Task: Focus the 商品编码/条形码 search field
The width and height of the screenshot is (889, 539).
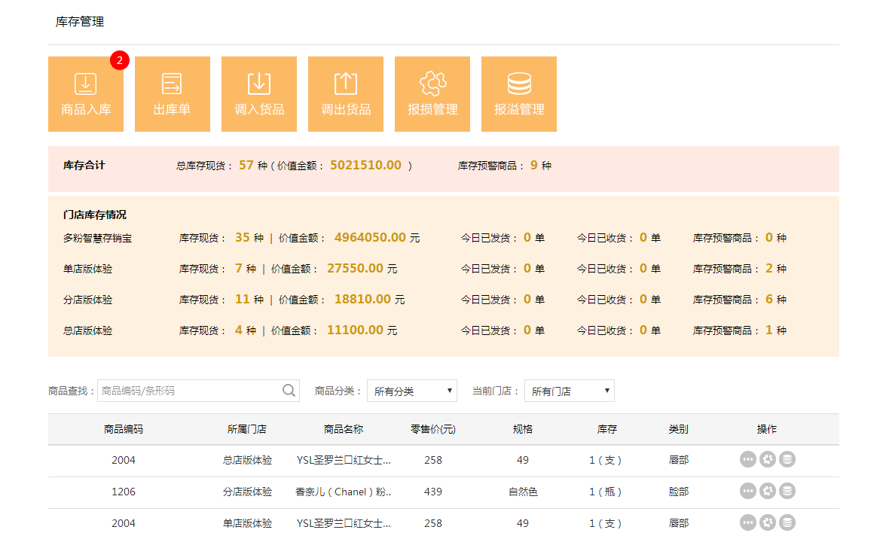Action: point(198,391)
